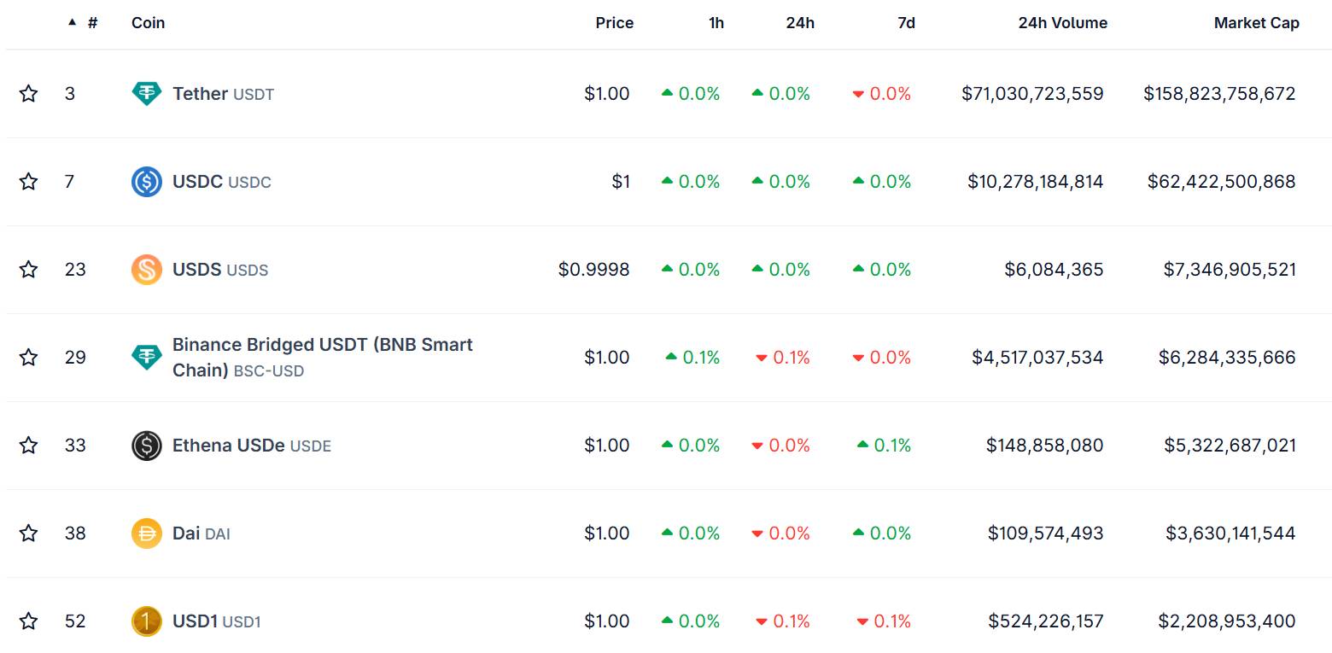Open the Binance Bridged USDT coin link

[x=323, y=358]
